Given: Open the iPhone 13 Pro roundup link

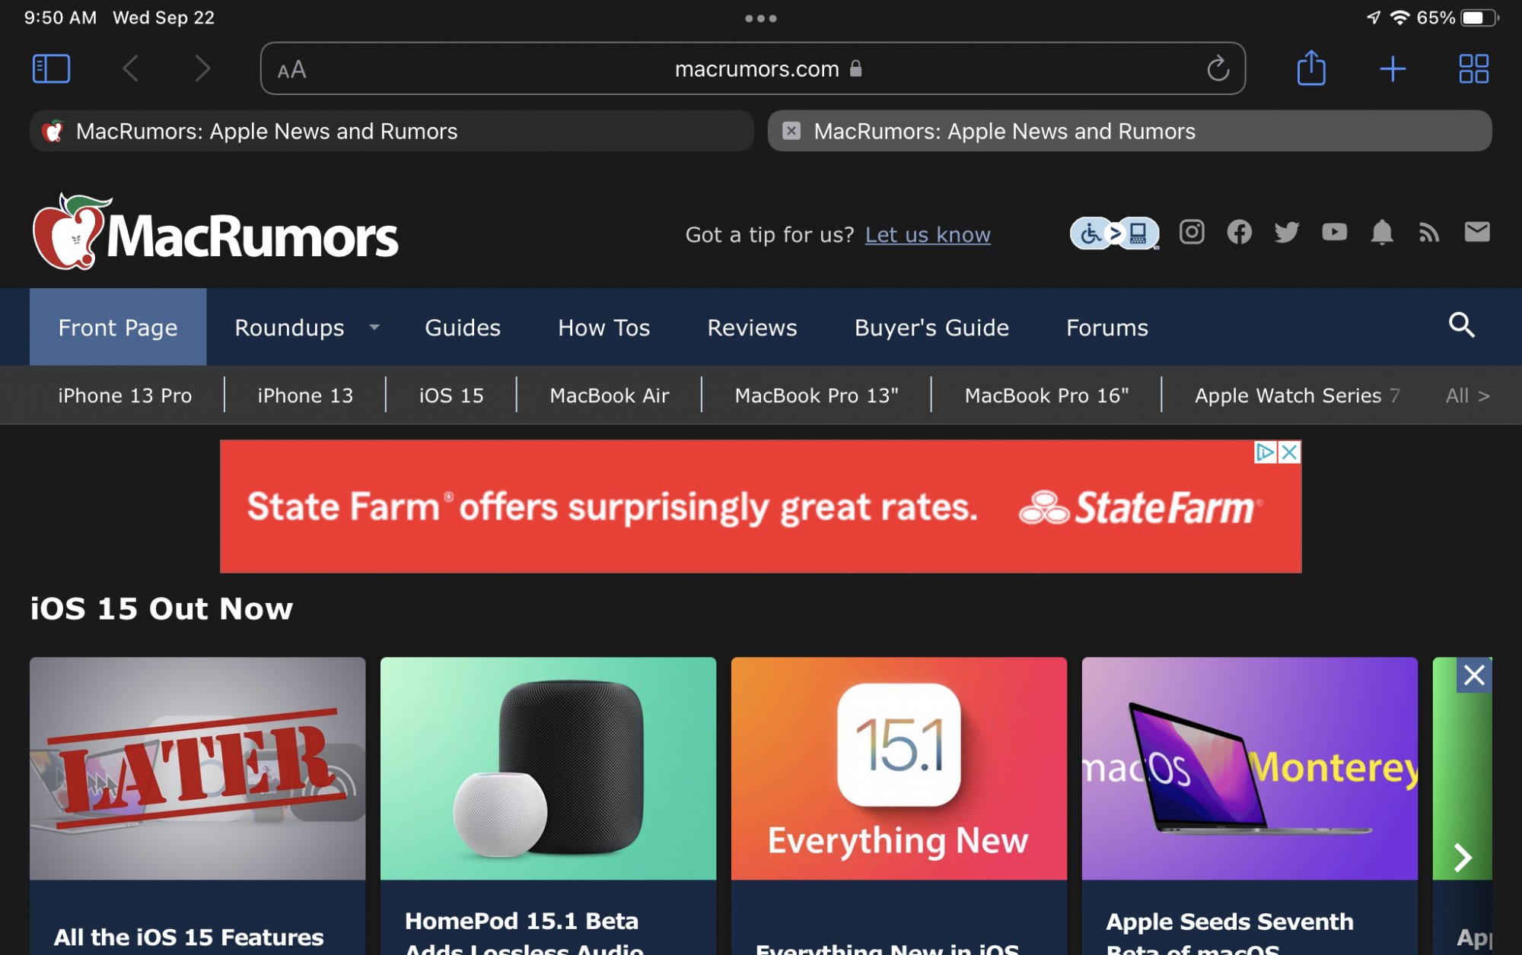Looking at the screenshot, I should click(125, 395).
